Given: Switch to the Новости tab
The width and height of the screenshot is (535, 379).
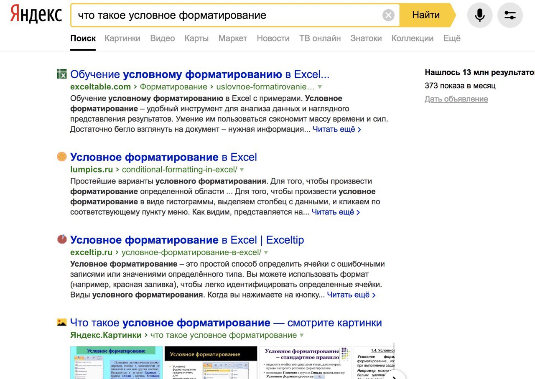Looking at the screenshot, I should pos(273,38).
